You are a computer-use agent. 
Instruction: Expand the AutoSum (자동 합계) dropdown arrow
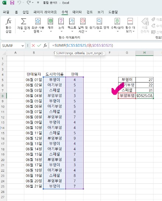pos(24,32)
